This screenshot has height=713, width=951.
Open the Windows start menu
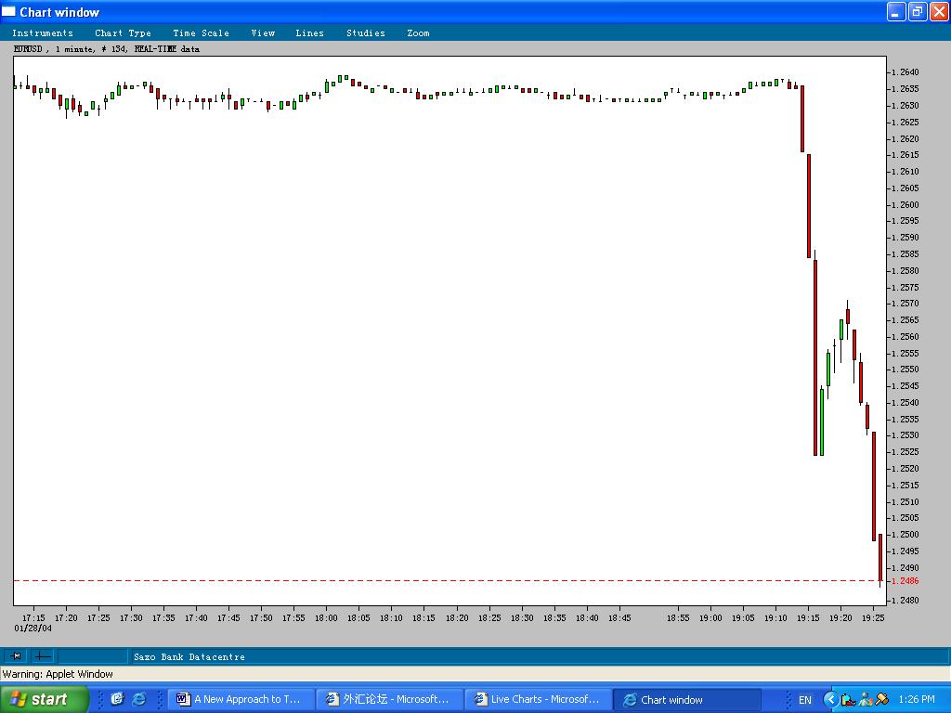click(x=45, y=699)
